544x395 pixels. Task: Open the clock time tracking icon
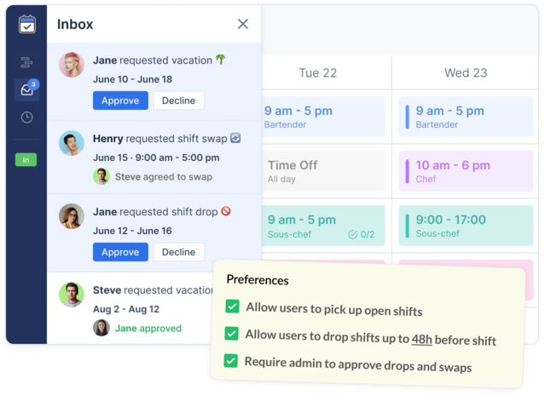click(27, 117)
